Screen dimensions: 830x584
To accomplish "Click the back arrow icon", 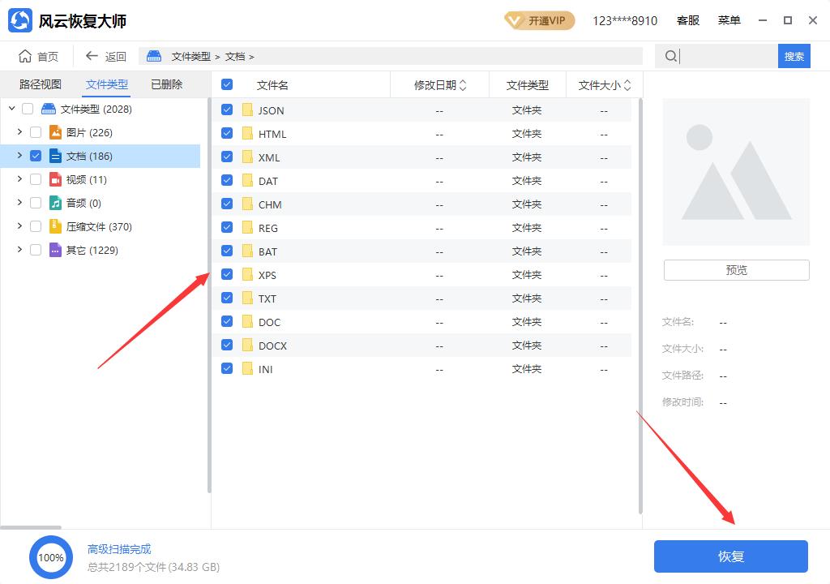I will [92, 56].
